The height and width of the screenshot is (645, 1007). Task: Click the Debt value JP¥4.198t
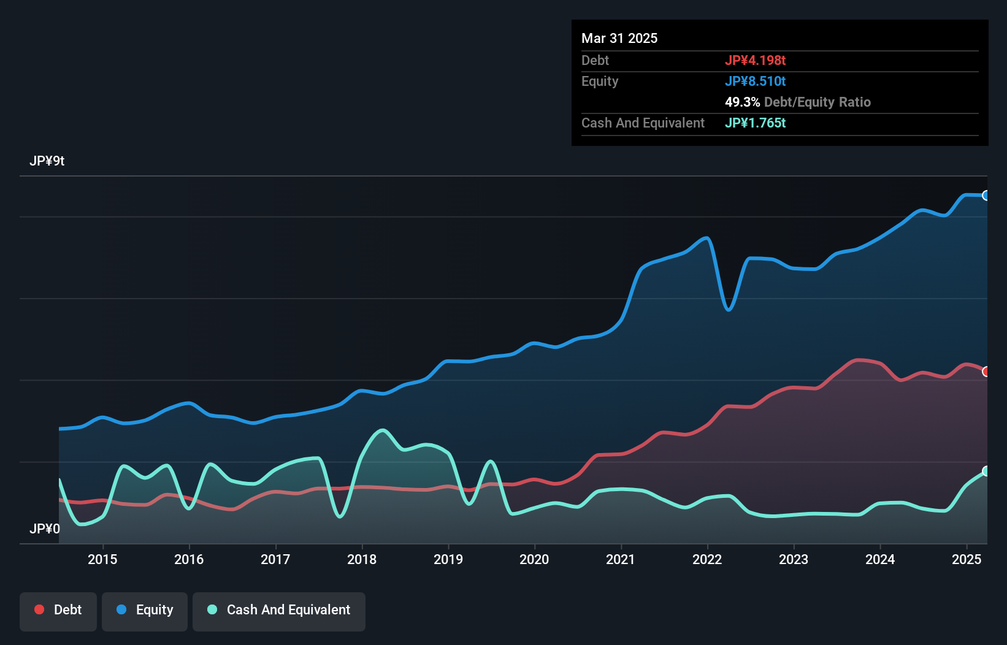point(756,60)
